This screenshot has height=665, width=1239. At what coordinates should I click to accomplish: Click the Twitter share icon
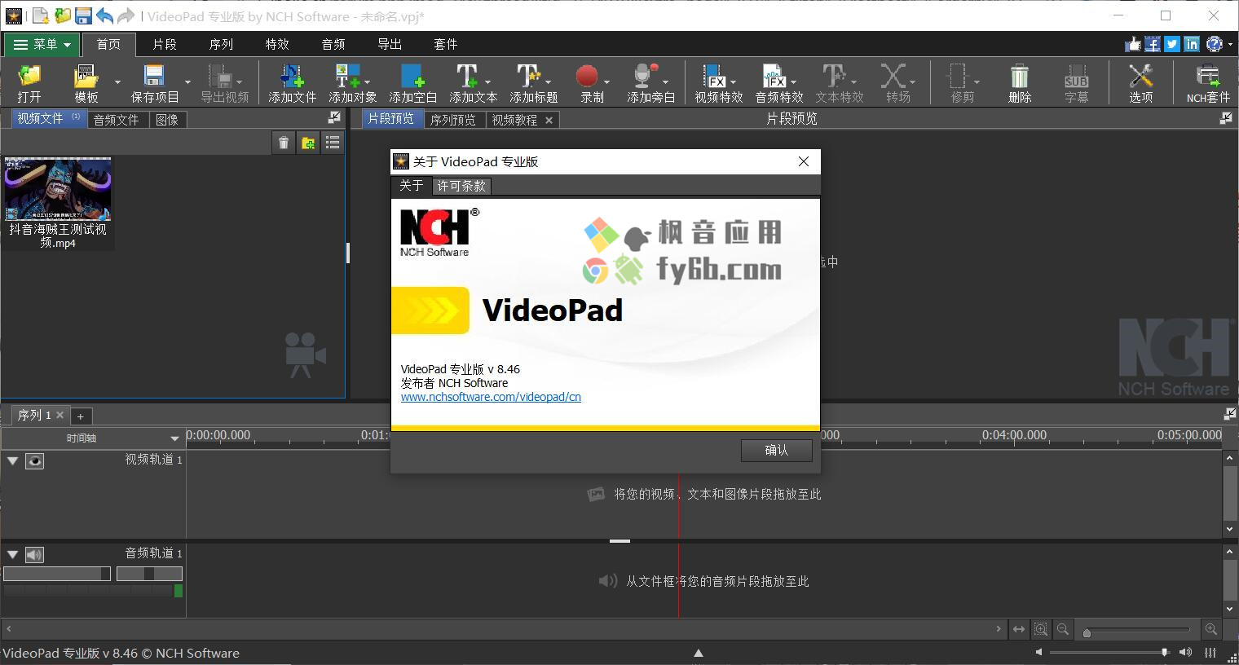click(x=1171, y=44)
